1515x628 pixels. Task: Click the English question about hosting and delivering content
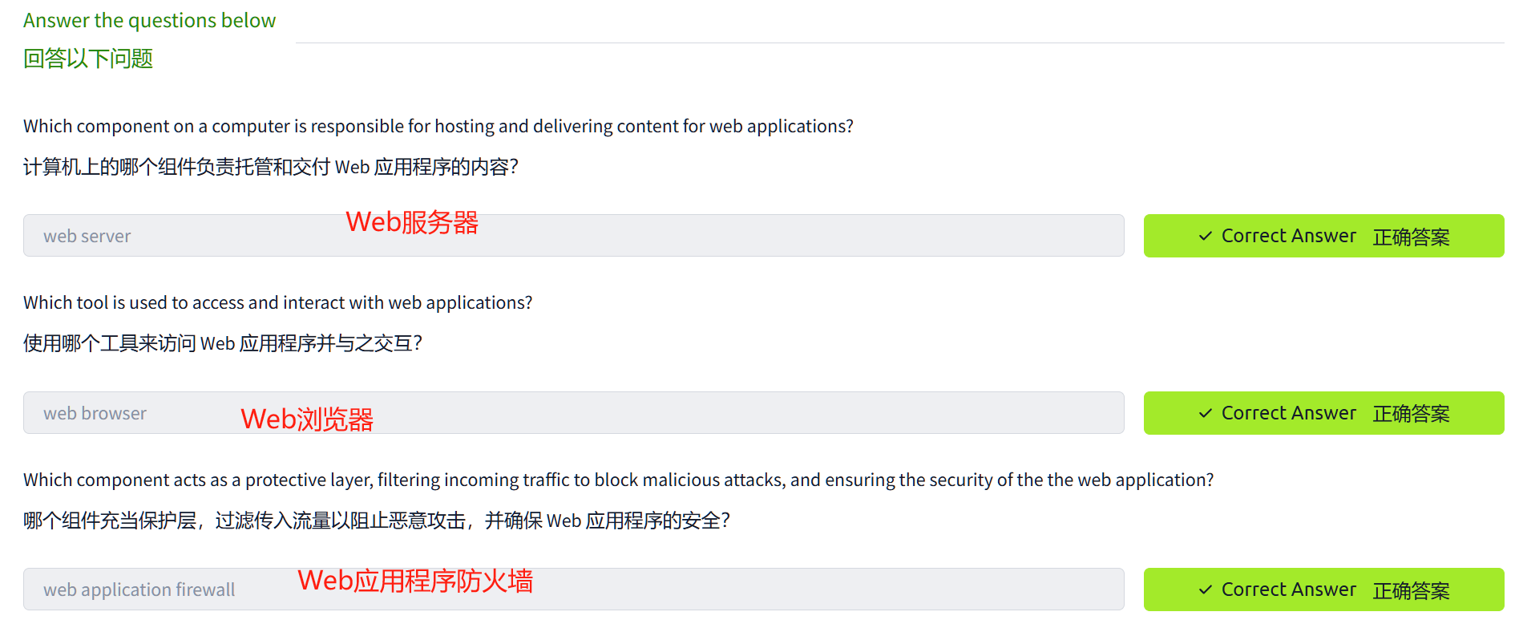[x=438, y=127]
